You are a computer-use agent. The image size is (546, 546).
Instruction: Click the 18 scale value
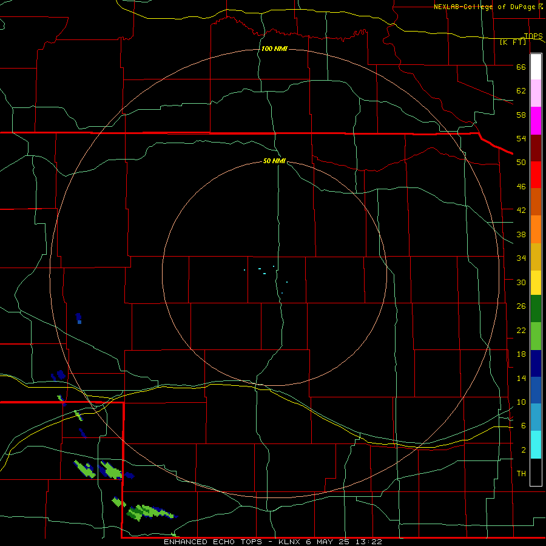(521, 354)
